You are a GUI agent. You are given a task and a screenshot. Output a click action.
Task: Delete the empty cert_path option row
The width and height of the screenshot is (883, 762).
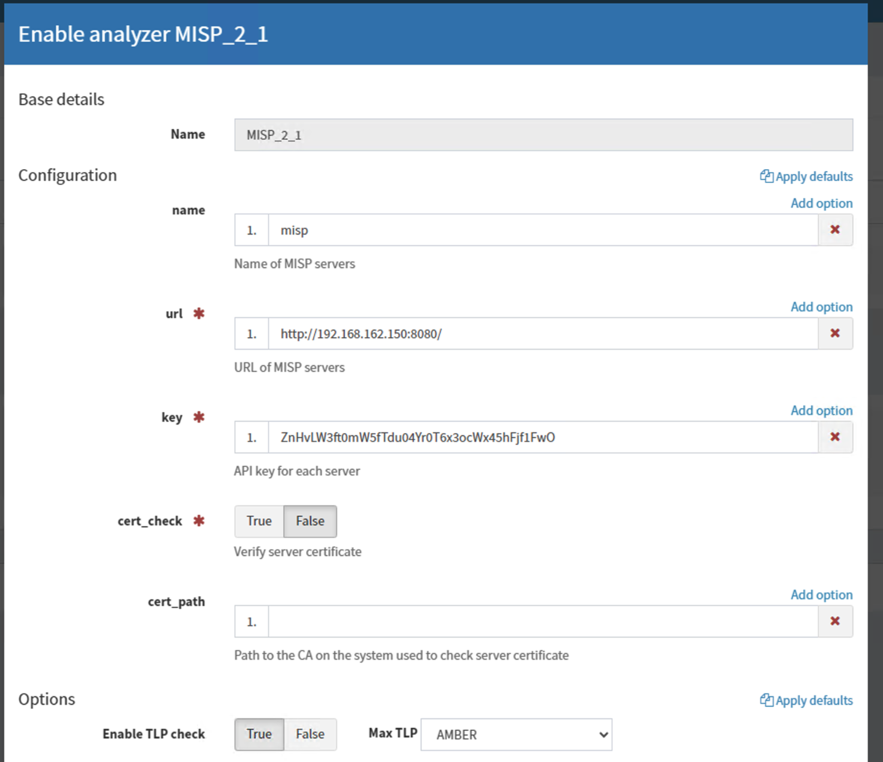(x=834, y=622)
